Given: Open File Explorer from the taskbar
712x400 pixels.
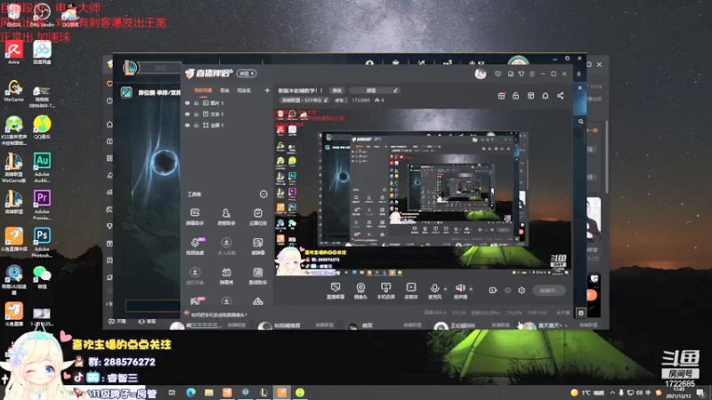Looking at the screenshot, I should [x=209, y=393].
